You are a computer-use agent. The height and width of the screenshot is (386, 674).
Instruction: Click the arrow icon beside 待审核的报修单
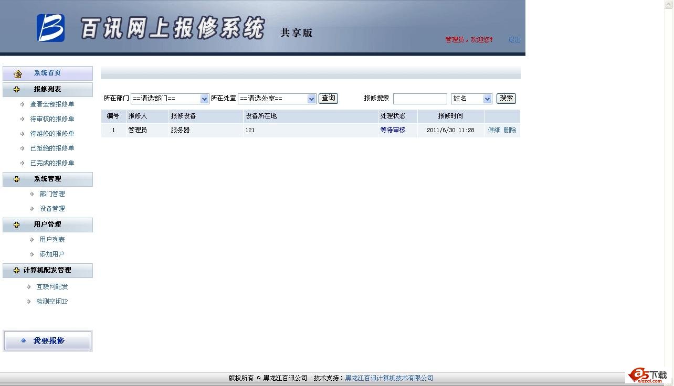pyautogui.click(x=22, y=119)
